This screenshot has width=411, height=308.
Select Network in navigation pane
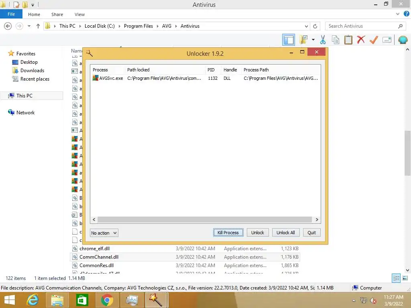25,112
